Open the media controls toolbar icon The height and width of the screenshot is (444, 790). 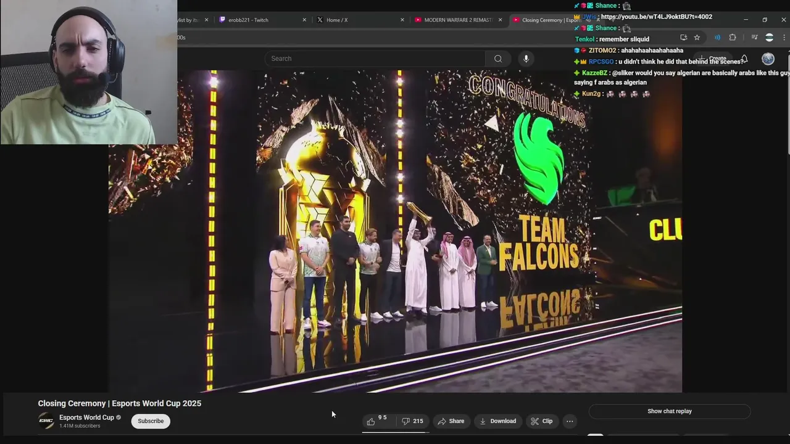pyautogui.click(x=754, y=38)
